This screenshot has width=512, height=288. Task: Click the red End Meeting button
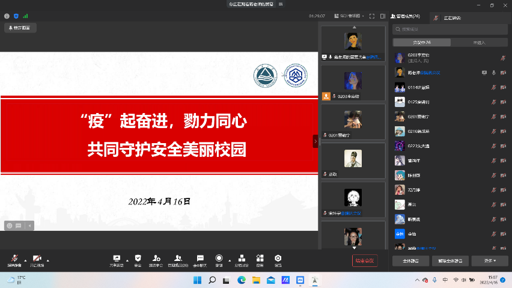coord(365,260)
